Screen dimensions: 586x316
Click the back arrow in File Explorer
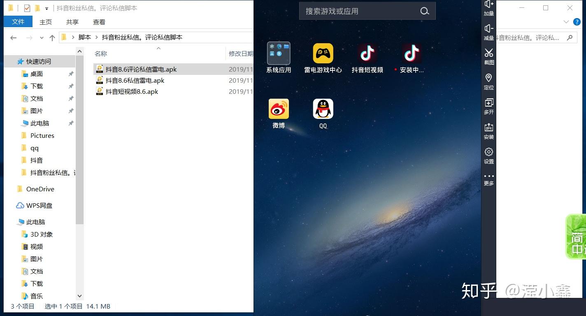[x=14, y=37]
